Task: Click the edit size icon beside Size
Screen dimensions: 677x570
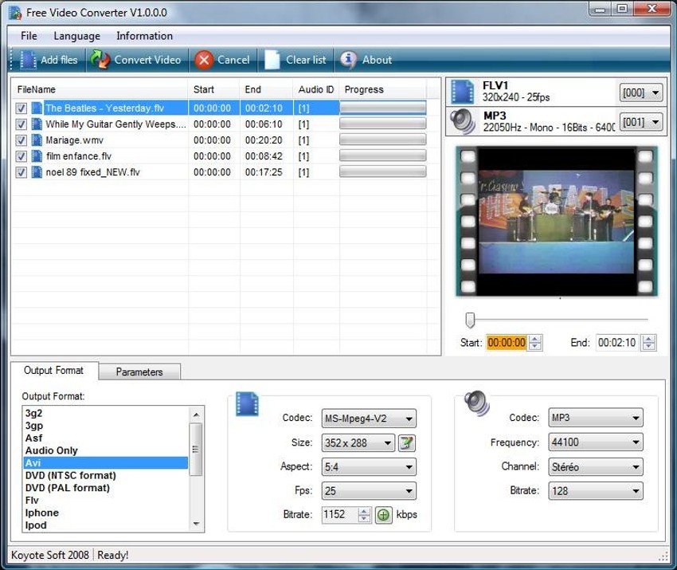Action: [x=407, y=443]
